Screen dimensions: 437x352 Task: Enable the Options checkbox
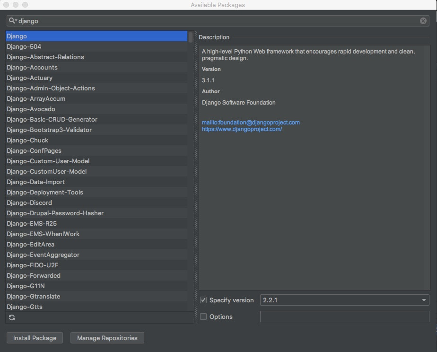(x=203, y=317)
